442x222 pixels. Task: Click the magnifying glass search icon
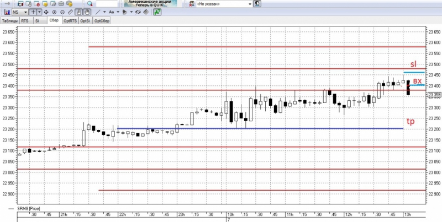[90, 4]
